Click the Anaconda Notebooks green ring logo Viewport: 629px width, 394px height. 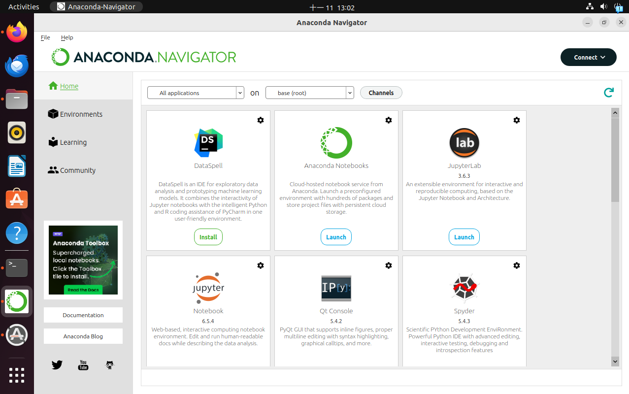336,143
